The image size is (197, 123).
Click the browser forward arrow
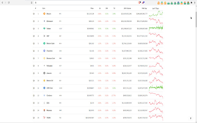tap(6, 2)
